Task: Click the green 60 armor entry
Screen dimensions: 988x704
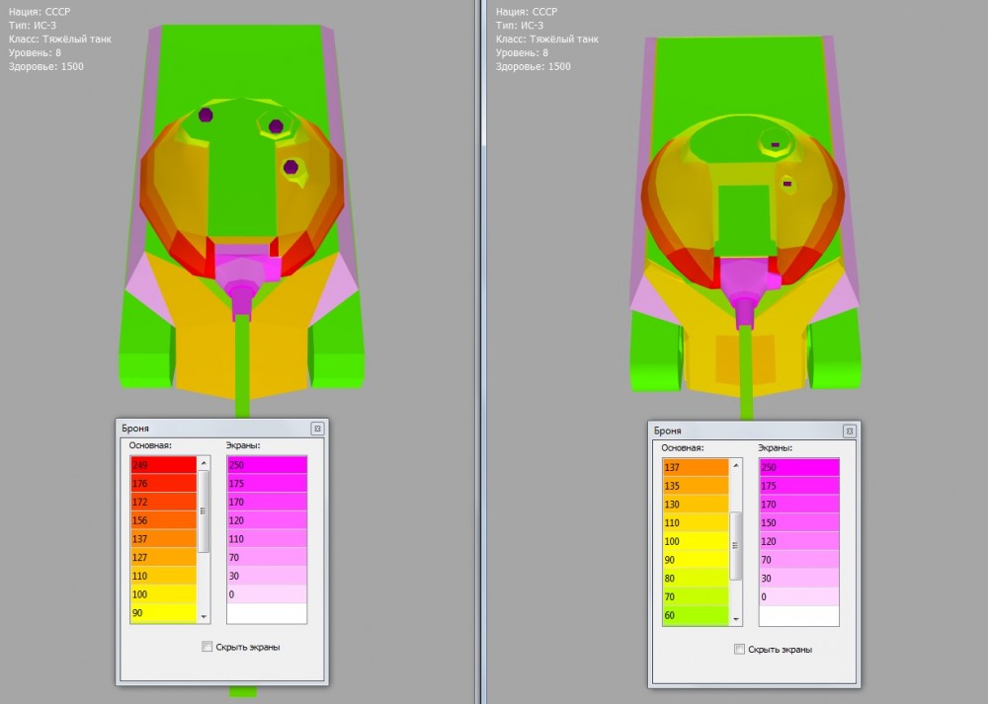Action: [695, 616]
